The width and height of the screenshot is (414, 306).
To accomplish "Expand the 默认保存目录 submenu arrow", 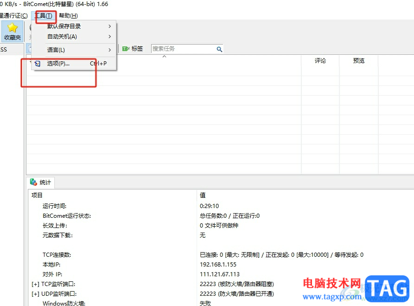I will tap(109, 26).
